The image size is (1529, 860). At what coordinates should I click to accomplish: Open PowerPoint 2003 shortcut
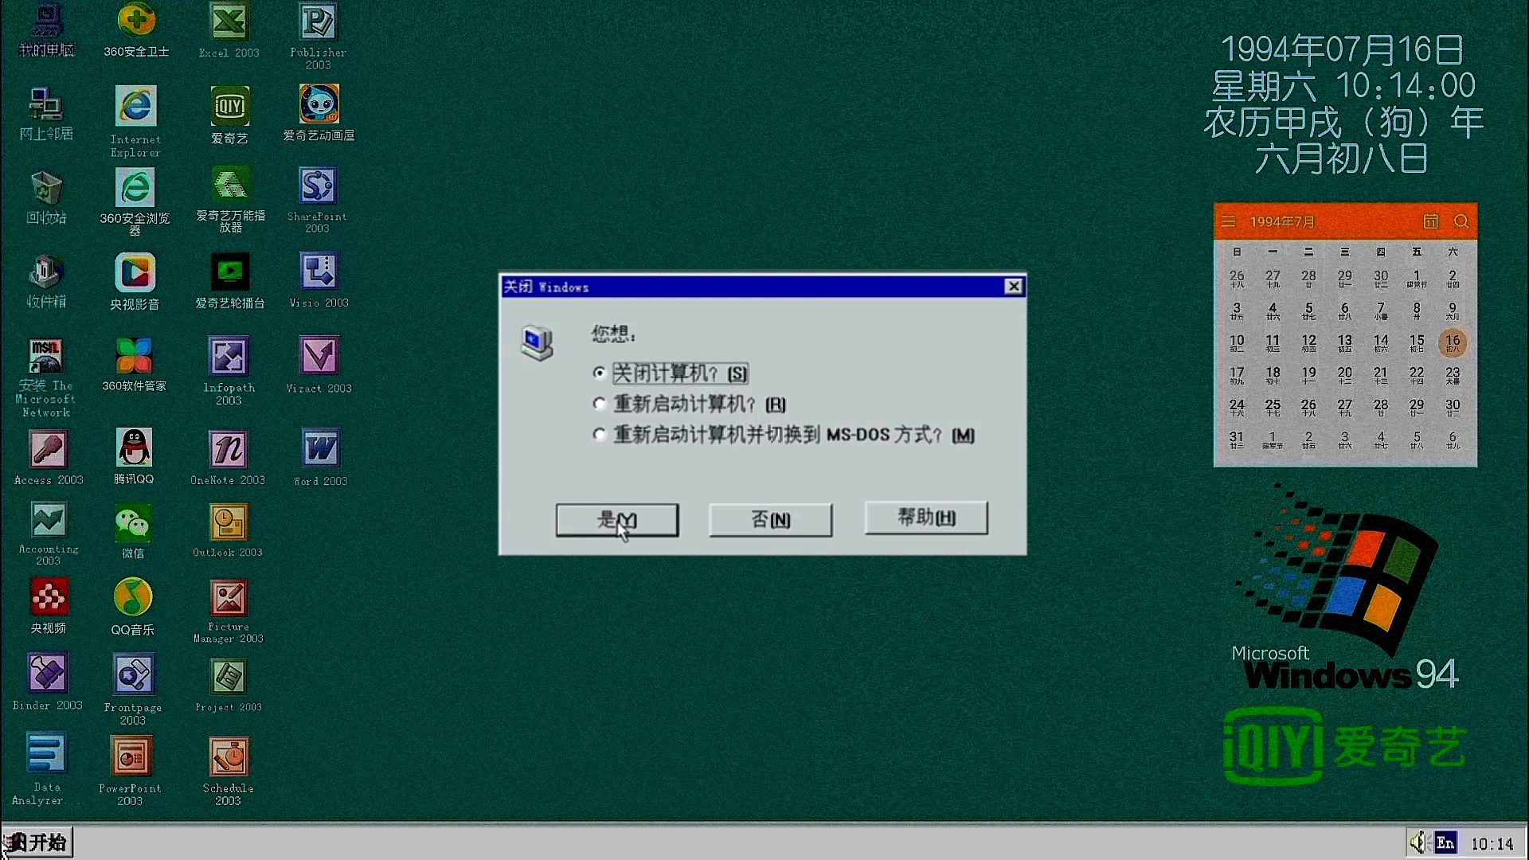[x=130, y=771]
